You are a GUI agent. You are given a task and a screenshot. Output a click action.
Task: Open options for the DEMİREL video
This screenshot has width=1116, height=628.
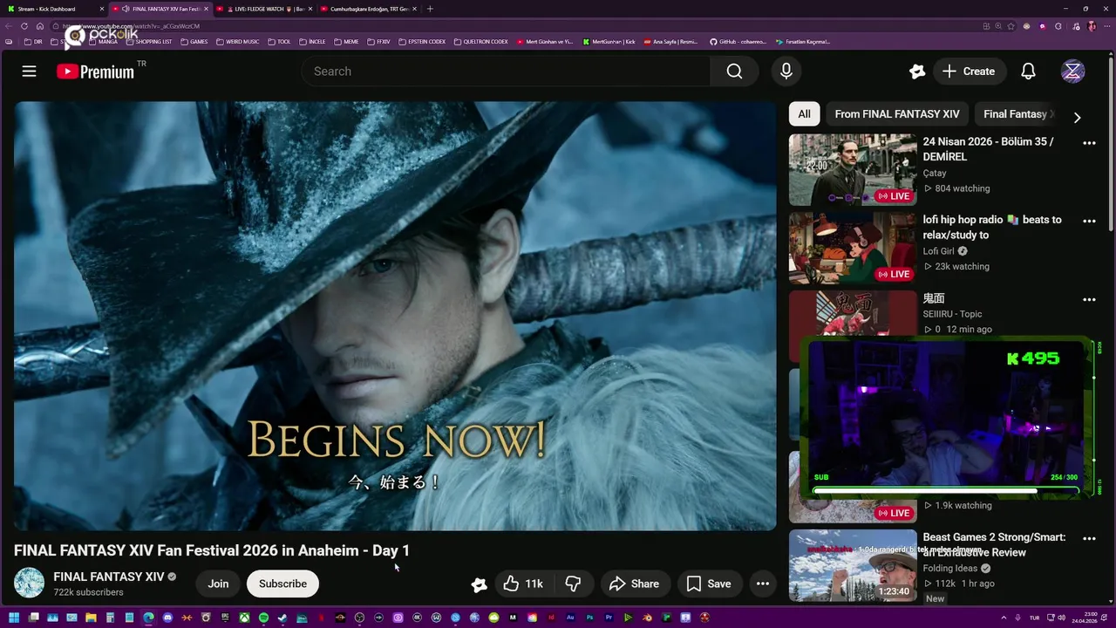click(x=1089, y=142)
